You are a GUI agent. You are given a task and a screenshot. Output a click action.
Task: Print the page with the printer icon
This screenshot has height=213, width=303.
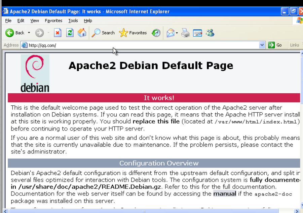click(186, 33)
